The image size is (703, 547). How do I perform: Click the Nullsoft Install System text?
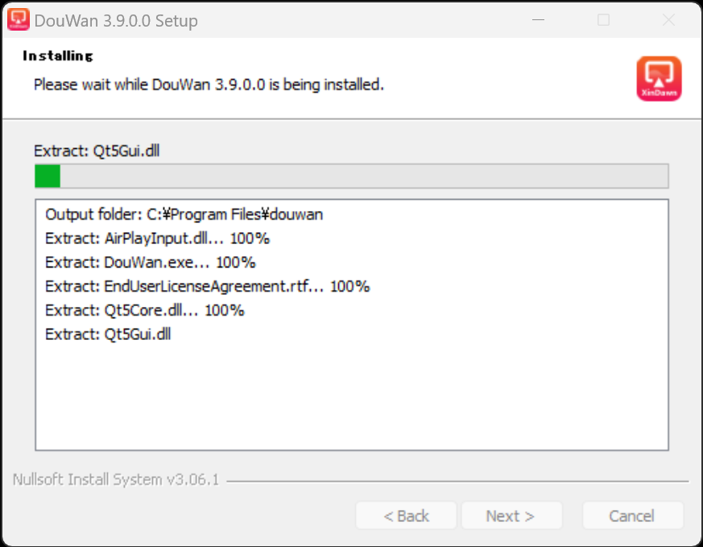(116, 479)
